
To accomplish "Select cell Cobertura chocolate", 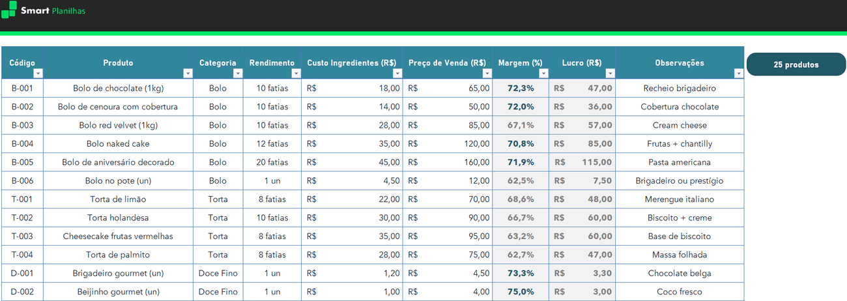I will [x=680, y=107].
